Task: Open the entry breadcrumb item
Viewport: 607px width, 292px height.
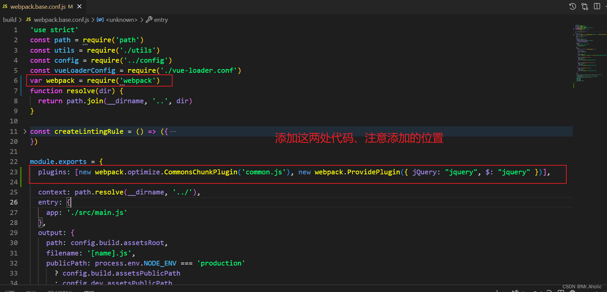Action: (x=161, y=20)
